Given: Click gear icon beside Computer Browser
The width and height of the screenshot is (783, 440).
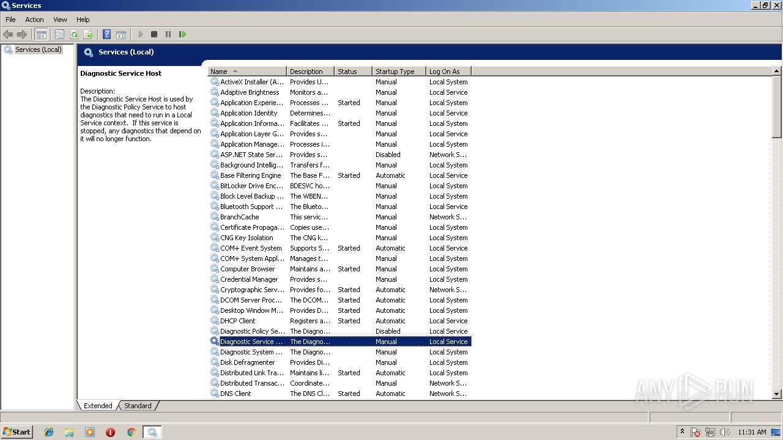Looking at the screenshot, I should point(215,269).
